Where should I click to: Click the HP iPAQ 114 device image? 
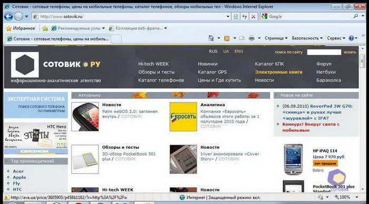pyautogui.click(x=293, y=159)
